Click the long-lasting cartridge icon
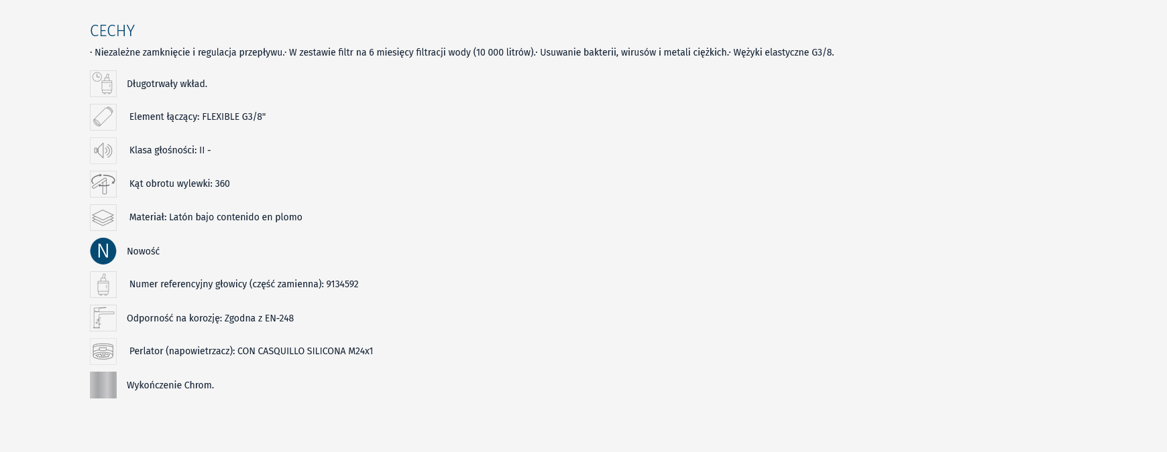Screen dimensions: 1167x452 point(103,84)
